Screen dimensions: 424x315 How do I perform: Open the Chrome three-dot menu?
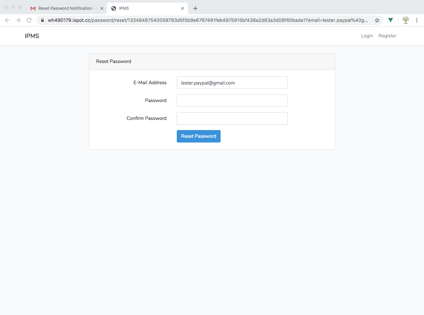click(417, 20)
